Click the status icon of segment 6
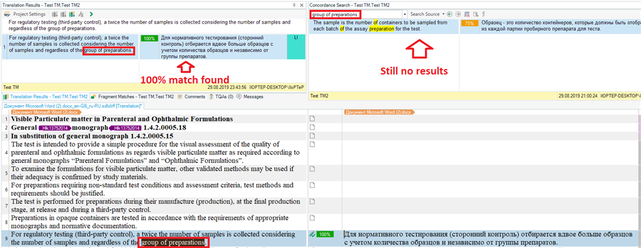This screenshot has width=641, height=248. pyautogui.click(x=312, y=185)
